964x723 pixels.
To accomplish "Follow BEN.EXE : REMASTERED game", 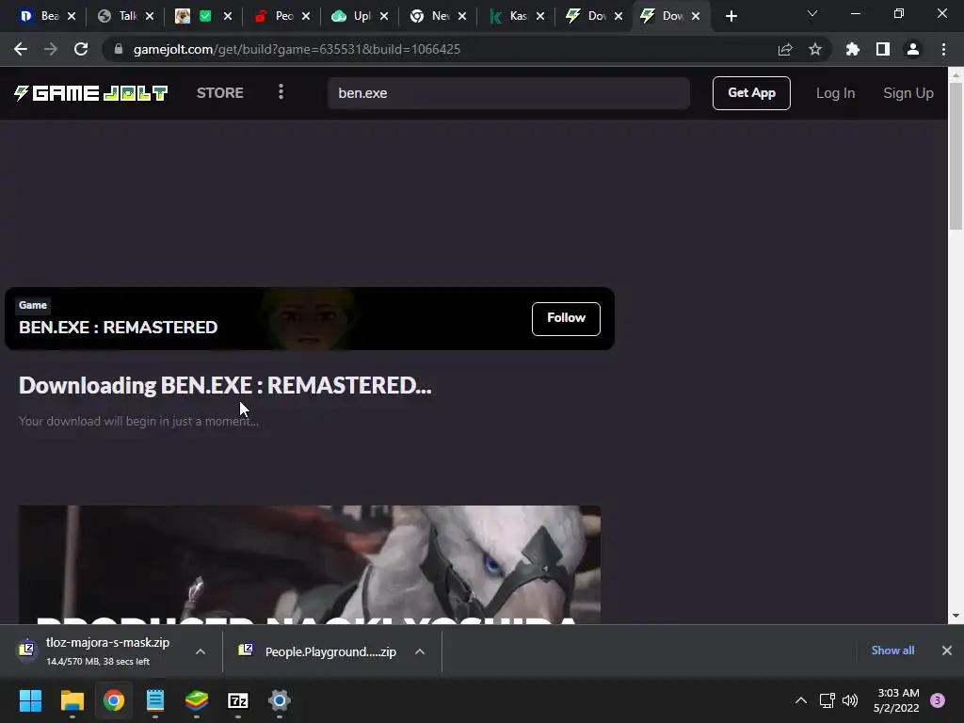I will [x=566, y=318].
